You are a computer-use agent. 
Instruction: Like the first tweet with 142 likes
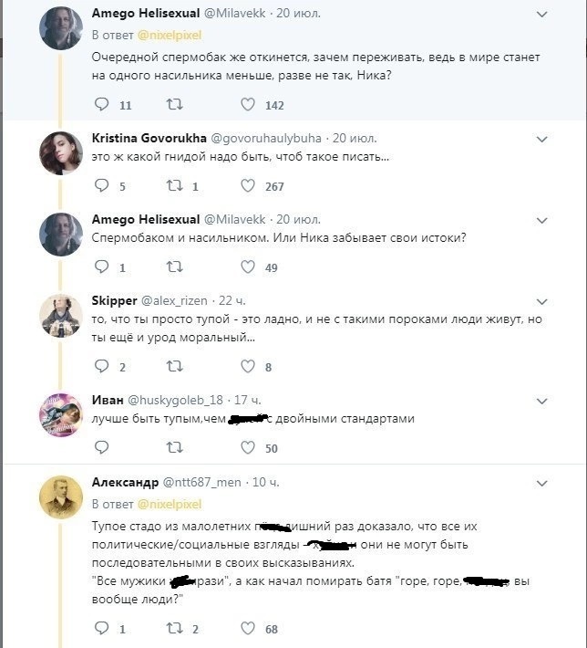[247, 105]
